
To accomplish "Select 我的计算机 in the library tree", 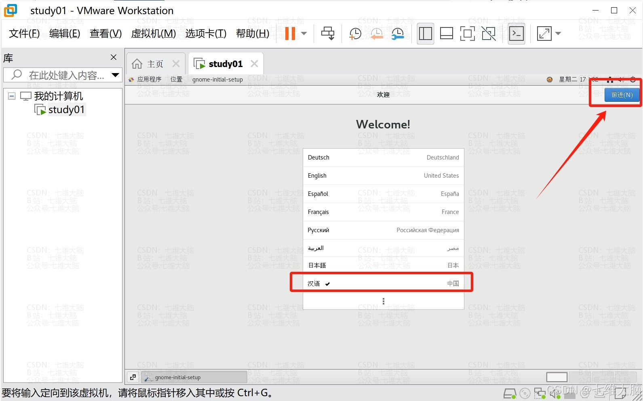I will pyautogui.click(x=58, y=96).
